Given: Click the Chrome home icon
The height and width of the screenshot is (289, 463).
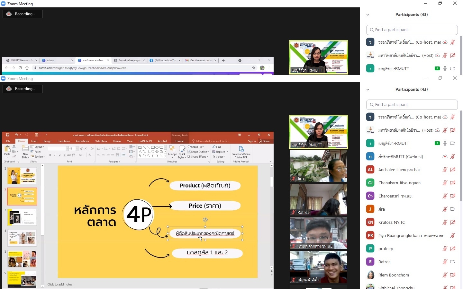Looking at the screenshot, I should [x=27, y=68].
